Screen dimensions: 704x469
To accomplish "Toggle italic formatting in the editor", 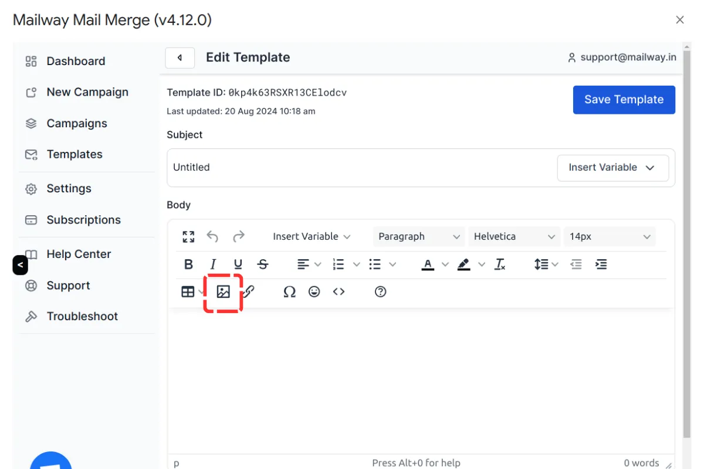I will [213, 264].
